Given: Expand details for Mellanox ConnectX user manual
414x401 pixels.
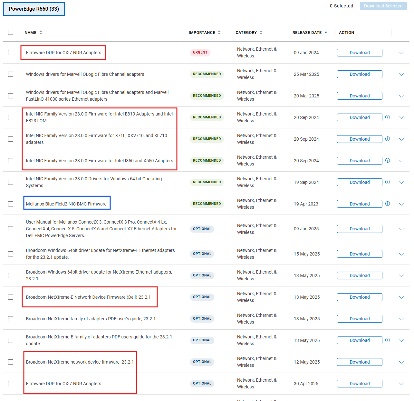Looking at the screenshot, I should click(401, 229).
